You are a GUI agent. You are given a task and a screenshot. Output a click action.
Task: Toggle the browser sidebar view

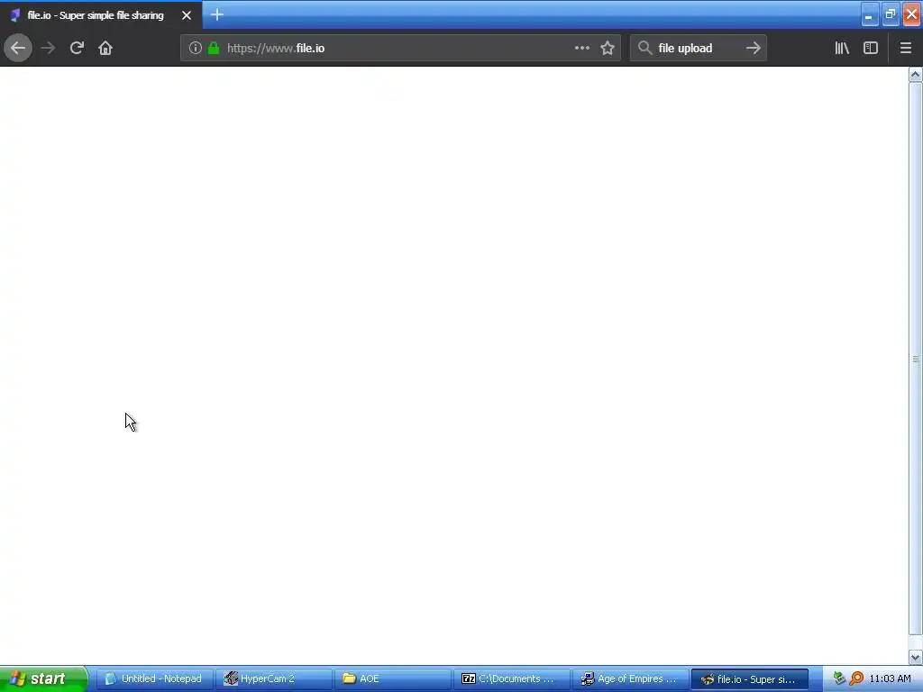click(x=871, y=48)
